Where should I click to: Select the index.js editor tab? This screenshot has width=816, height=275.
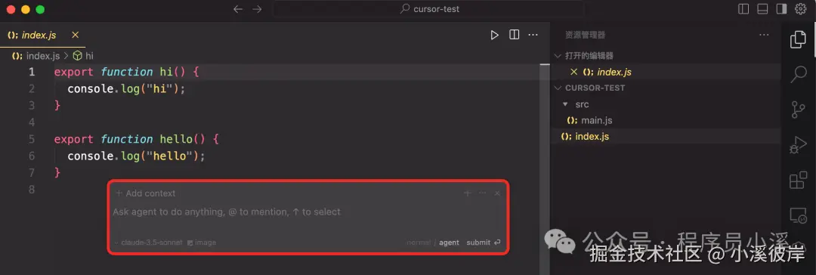(x=43, y=35)
